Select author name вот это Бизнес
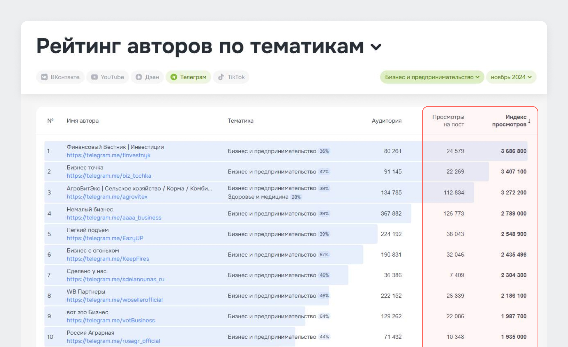Viewport: 568px width, 347px height. [x=87, y=312]
